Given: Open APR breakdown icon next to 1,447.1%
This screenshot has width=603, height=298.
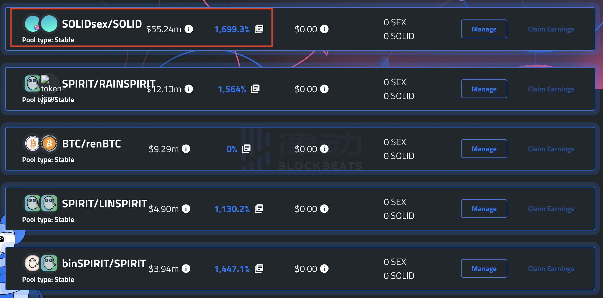Looking at the screenshot, I should point(259,269).
